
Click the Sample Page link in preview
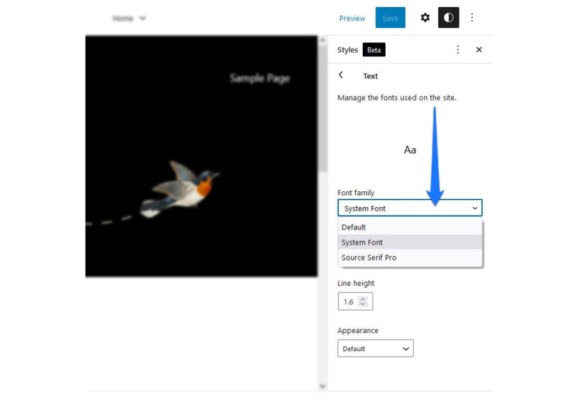point(260,79)
